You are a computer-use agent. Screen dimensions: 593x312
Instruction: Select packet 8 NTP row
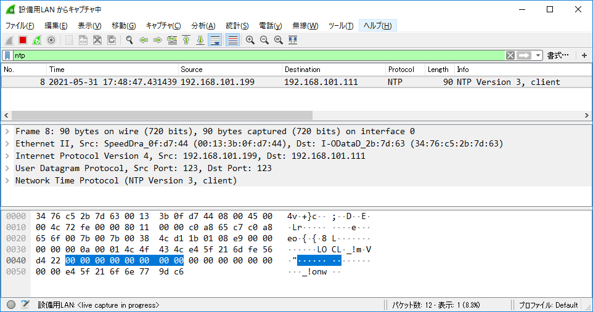click(296, 82)
